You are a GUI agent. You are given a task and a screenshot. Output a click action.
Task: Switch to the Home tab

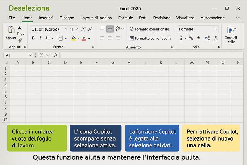pos(27,18)
